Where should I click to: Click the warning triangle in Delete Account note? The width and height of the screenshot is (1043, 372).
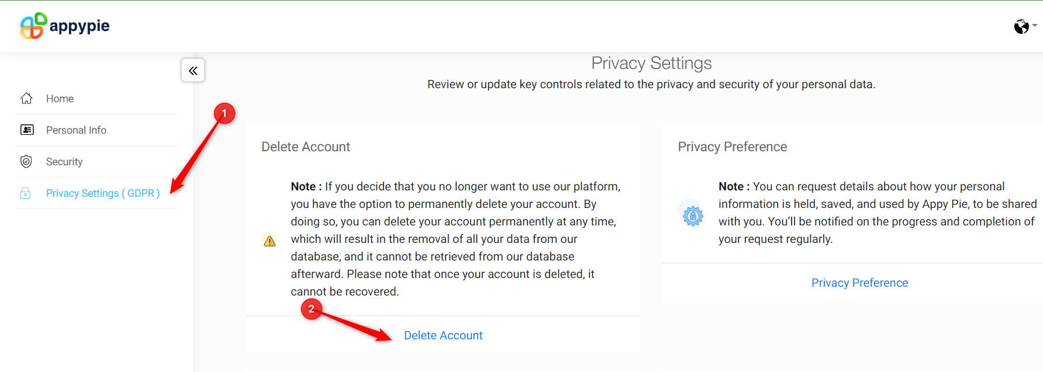[269, 239]
